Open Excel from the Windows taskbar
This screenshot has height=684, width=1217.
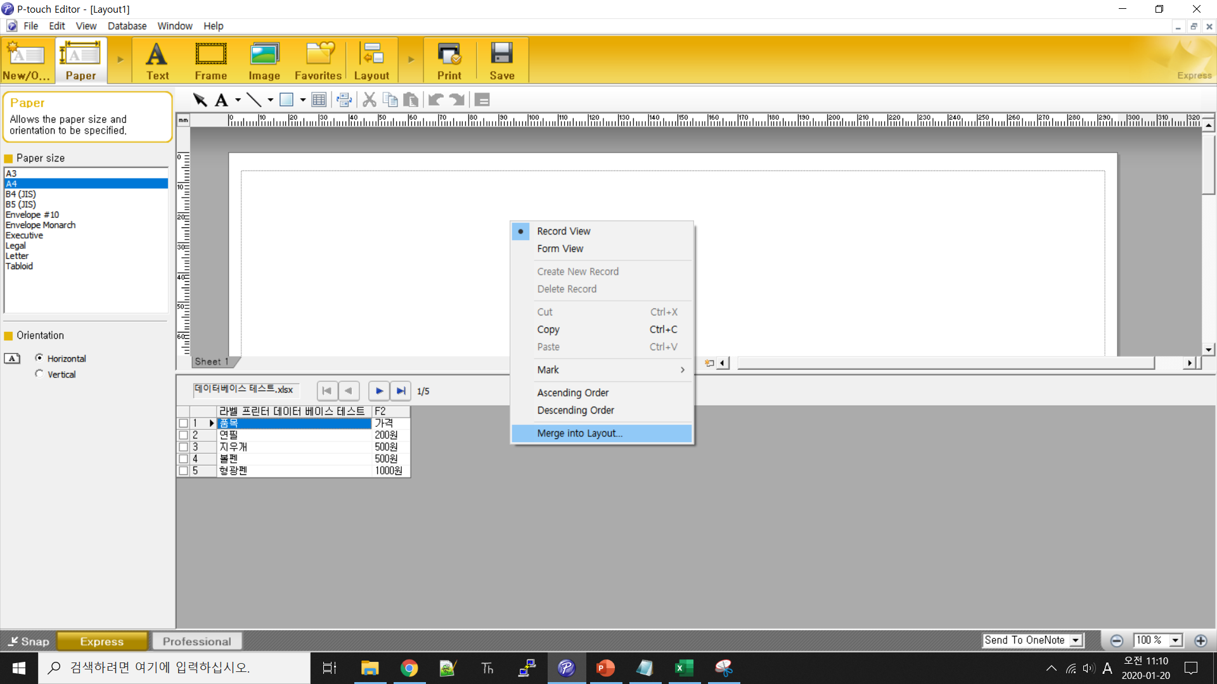click(684, 668)
